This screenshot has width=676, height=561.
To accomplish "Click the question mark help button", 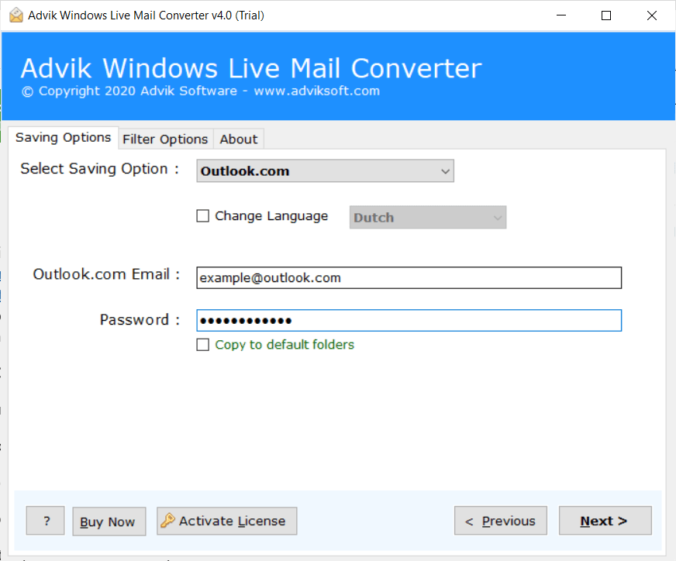I will point(45,521).
